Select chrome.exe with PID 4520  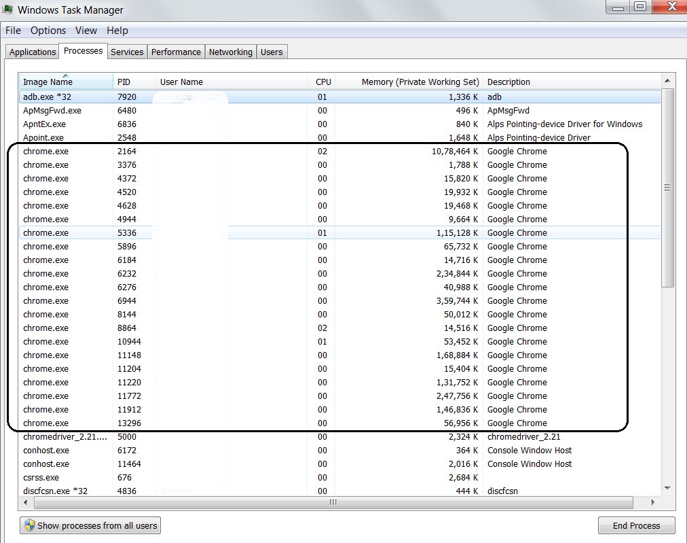339,192
